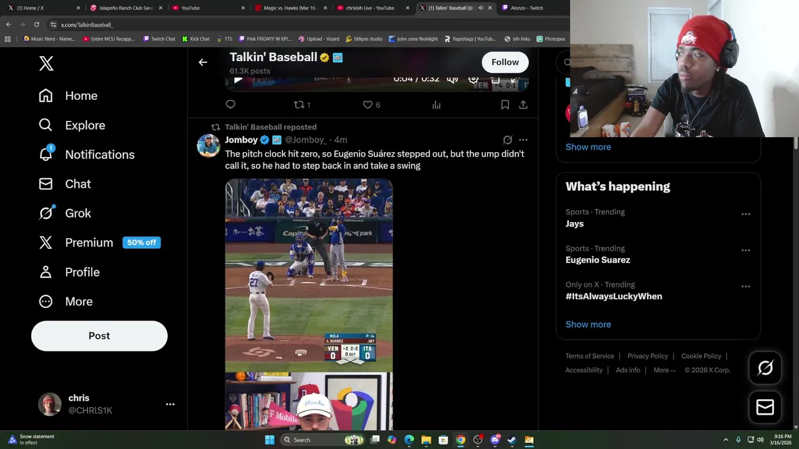The height and width of the screenshot is (449, 799).
Task: Open options for #ItsAlwaysLuckyWhen trend
Action: pyautogui.click(x=745, y=286)
